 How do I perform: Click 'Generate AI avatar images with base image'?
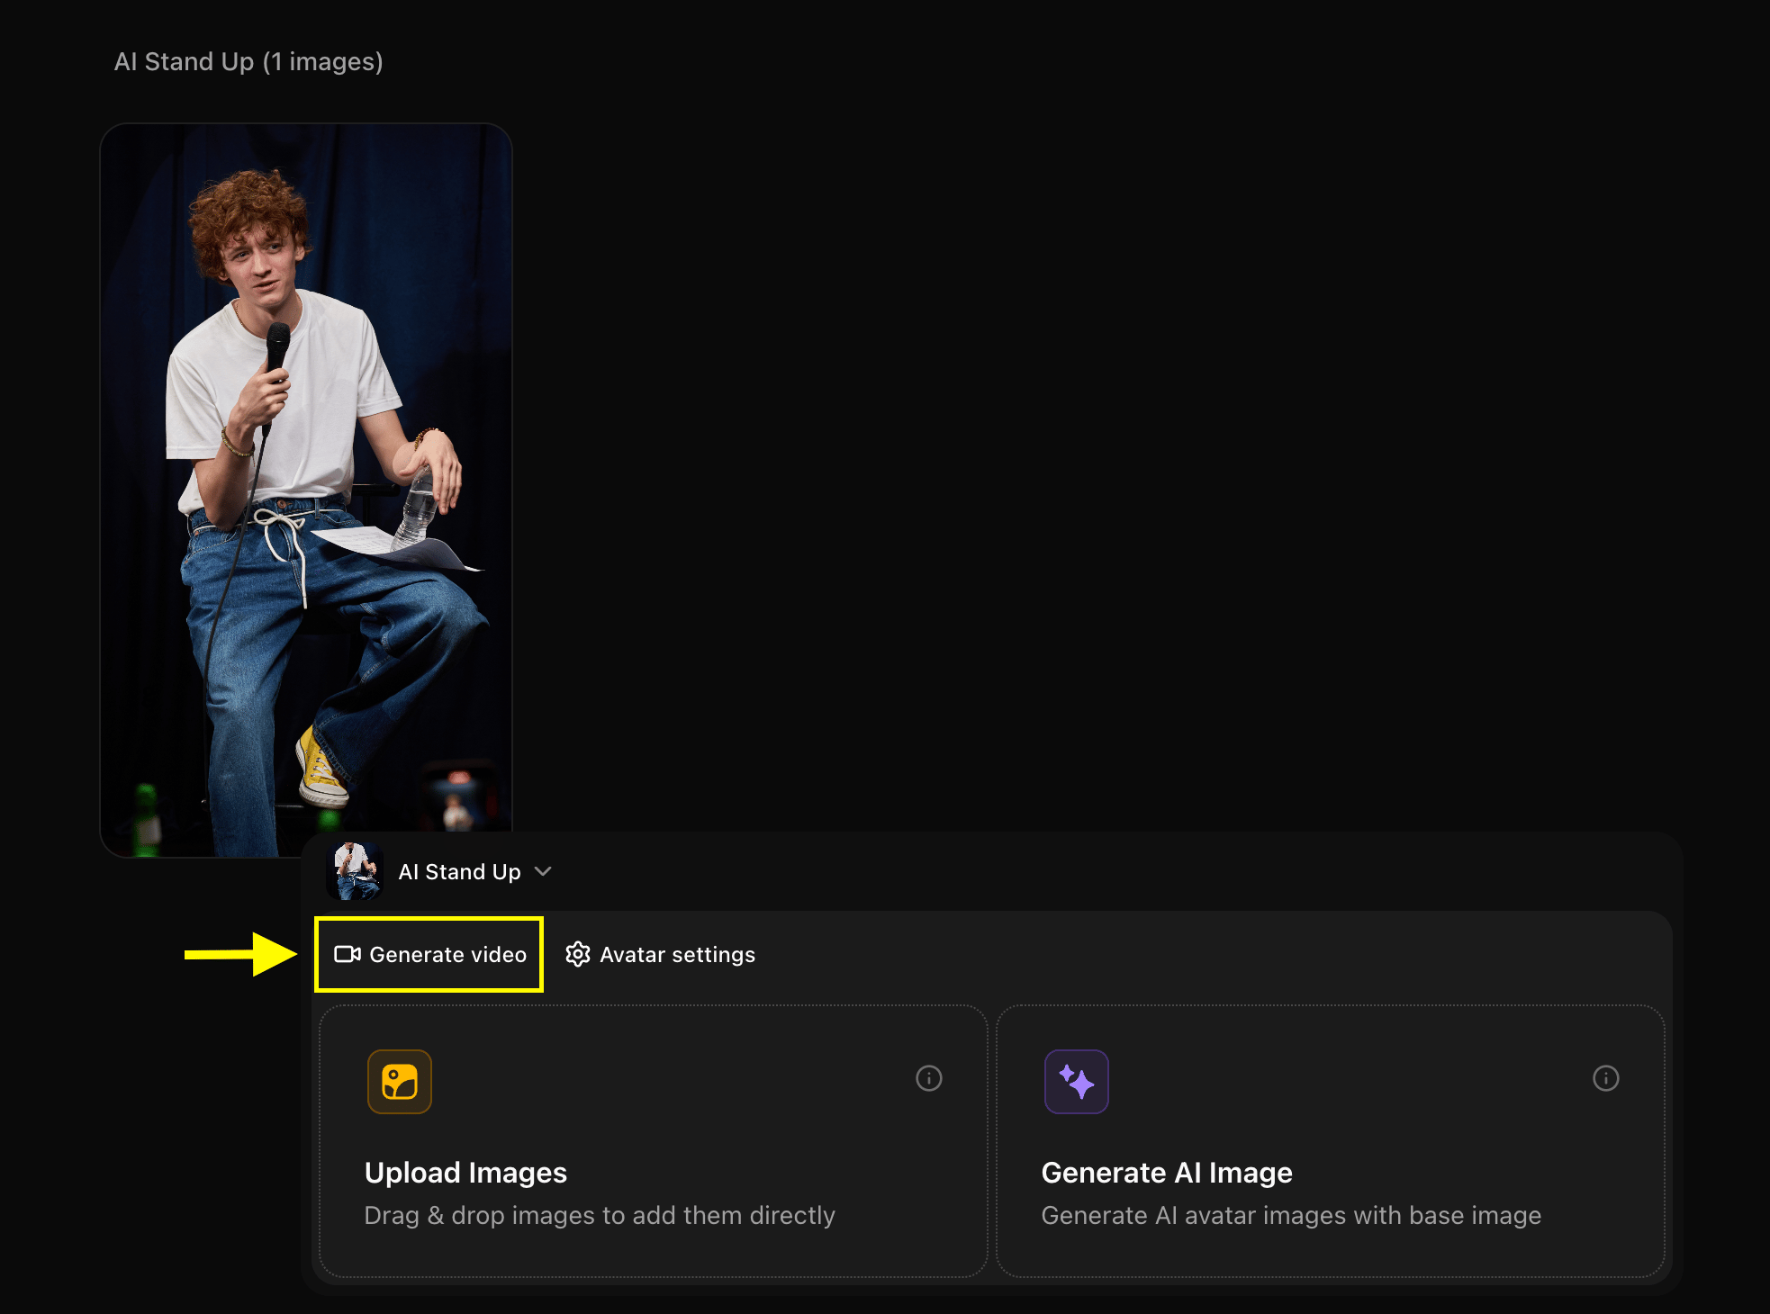click(1291, 1215)
